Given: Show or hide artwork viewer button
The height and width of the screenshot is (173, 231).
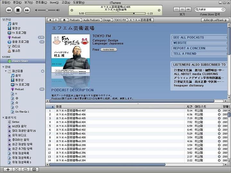Looking at the screenshot, I should pos(34,169).
